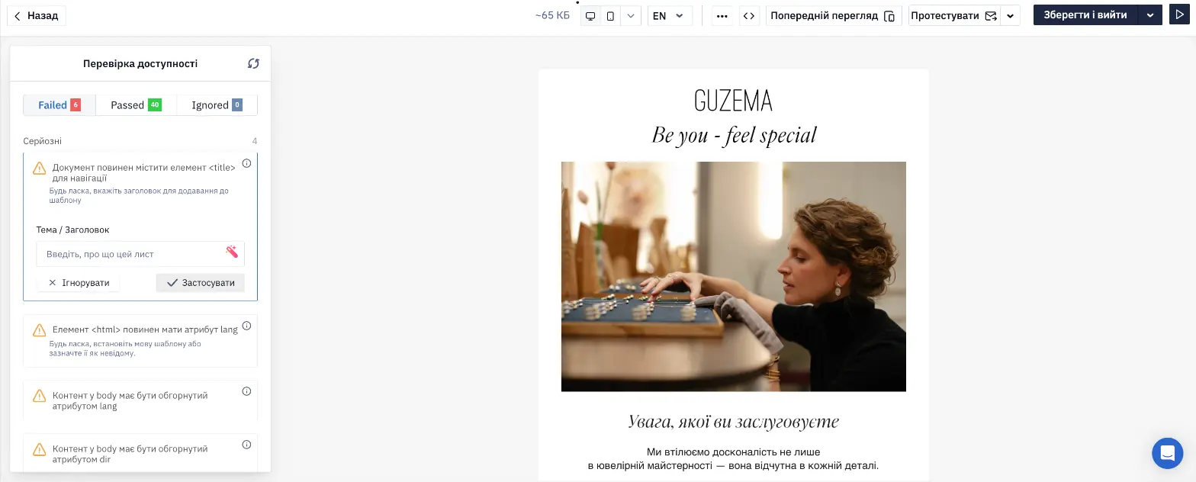Select the heading 'Увага, якої ви заслуговуєте'
The width and height of the screenshot is (1196, 482).
[x=734, y=422]
